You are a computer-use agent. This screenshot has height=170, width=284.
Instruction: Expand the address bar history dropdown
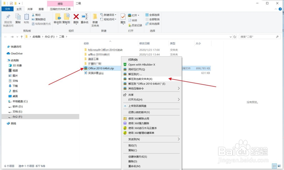click(231, 37)
